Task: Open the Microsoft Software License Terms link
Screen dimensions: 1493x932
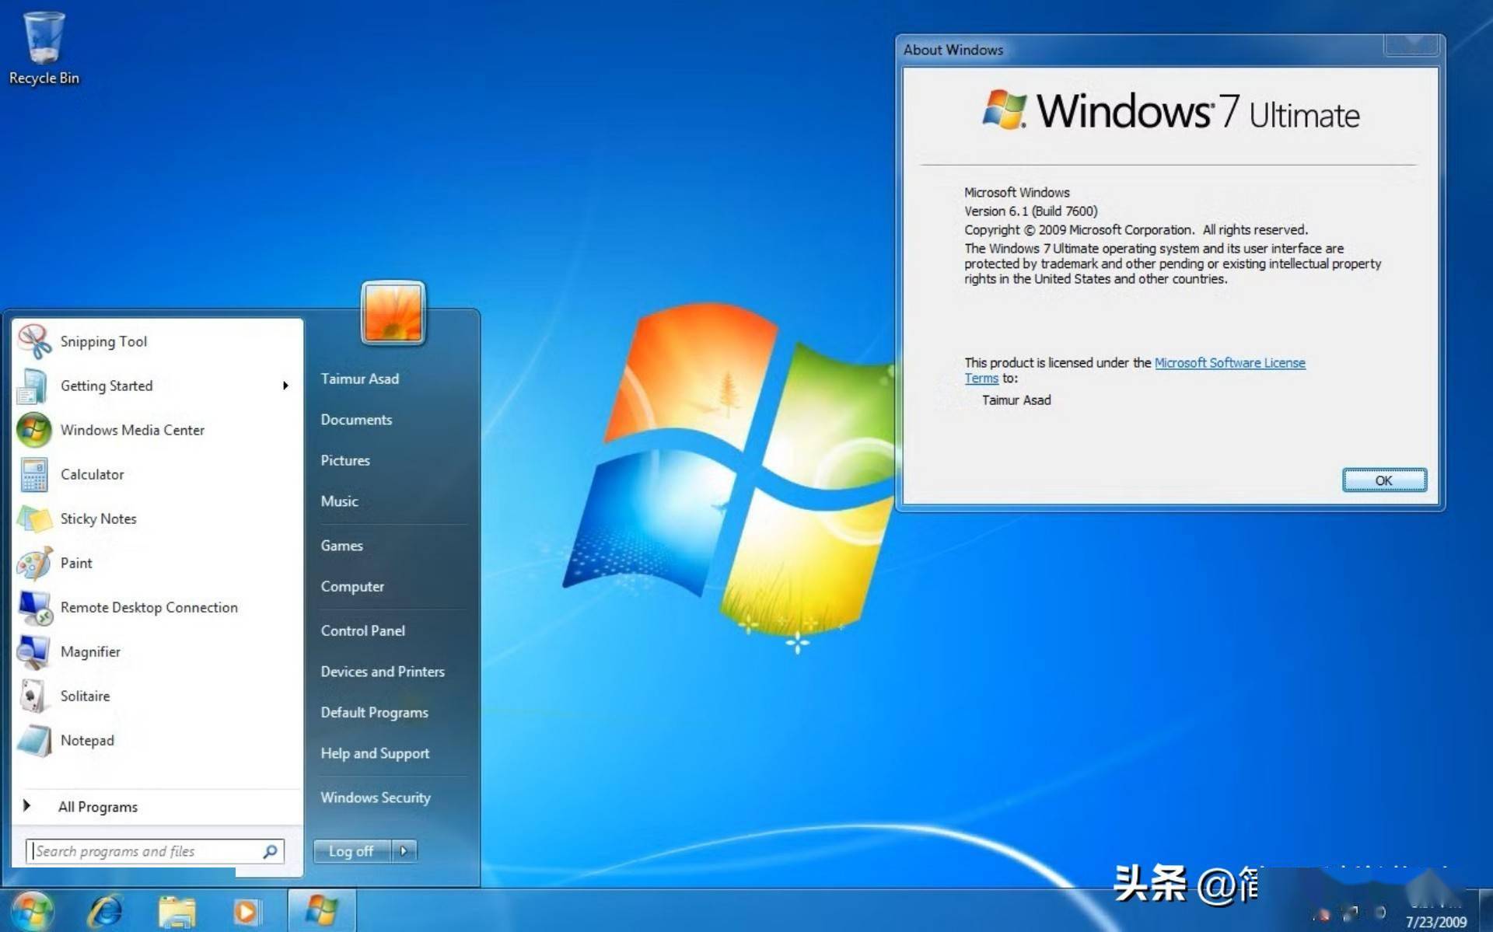Action: (1230, 362)
